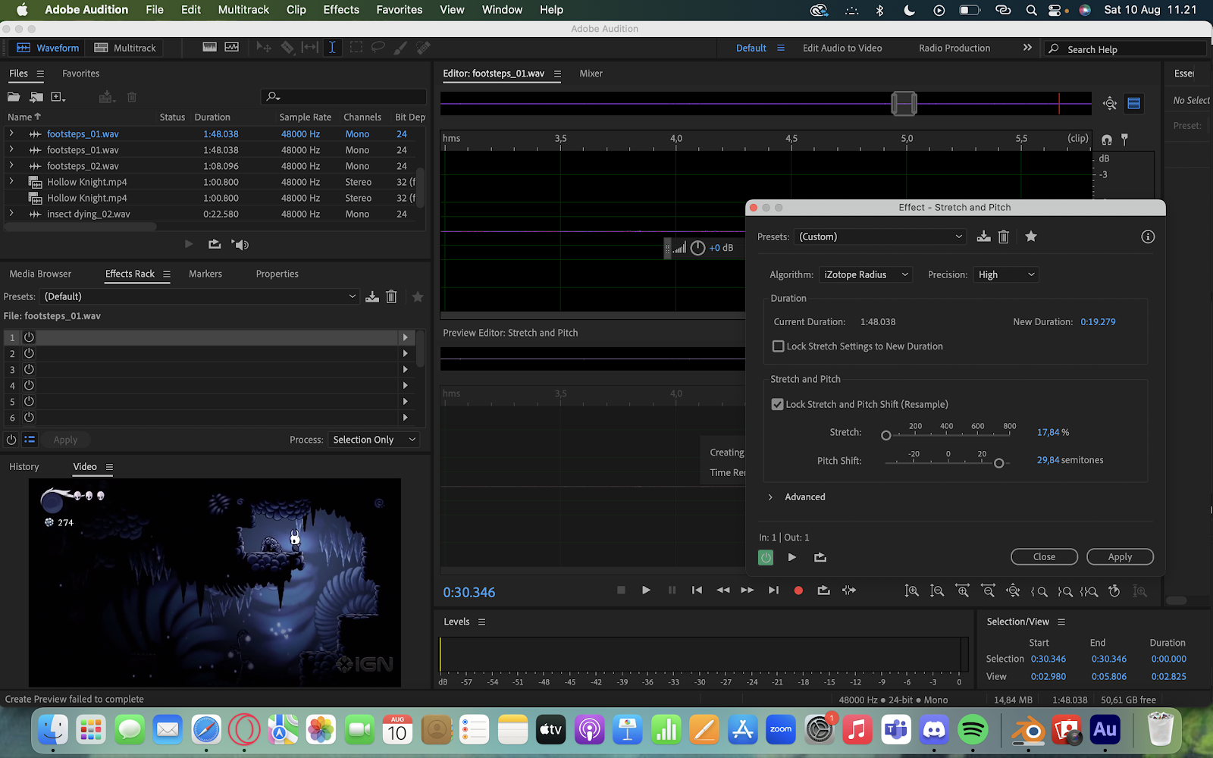Open the Favorites menu in menu bar
Screen dimensions: 1213x758
click(400, 10)
